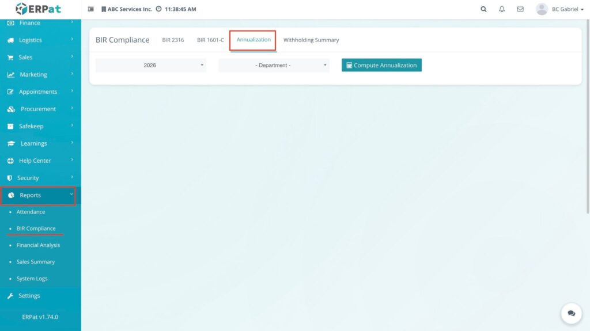Click the user avatar picture
Screen dimensions: 590x331
542,9
